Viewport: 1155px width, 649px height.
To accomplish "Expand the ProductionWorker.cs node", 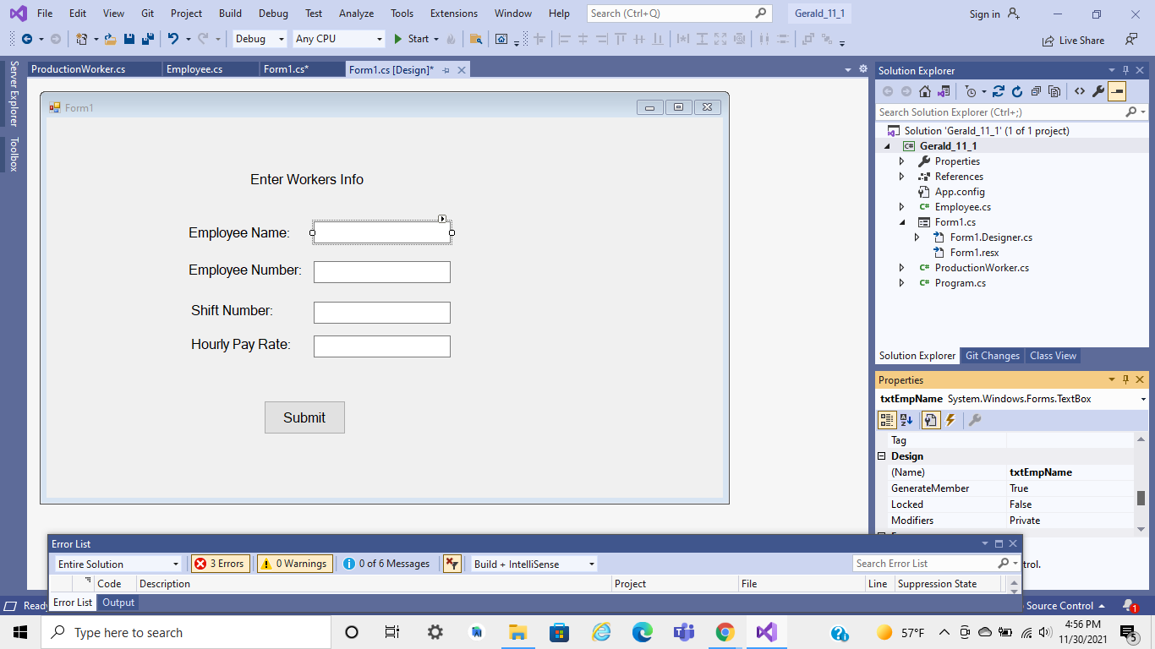I will (901, 268).
